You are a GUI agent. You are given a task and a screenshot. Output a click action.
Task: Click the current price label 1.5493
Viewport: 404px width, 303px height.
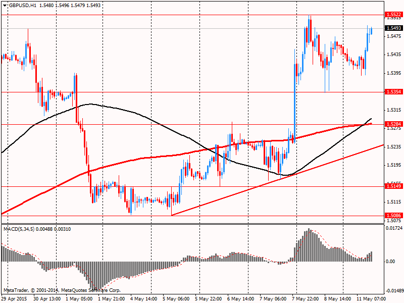[393, 28]
